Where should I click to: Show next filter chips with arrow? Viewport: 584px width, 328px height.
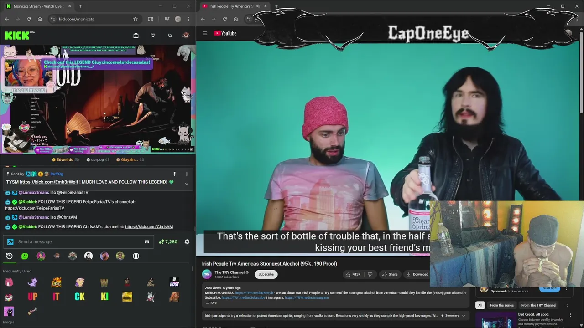coord(567,305)
